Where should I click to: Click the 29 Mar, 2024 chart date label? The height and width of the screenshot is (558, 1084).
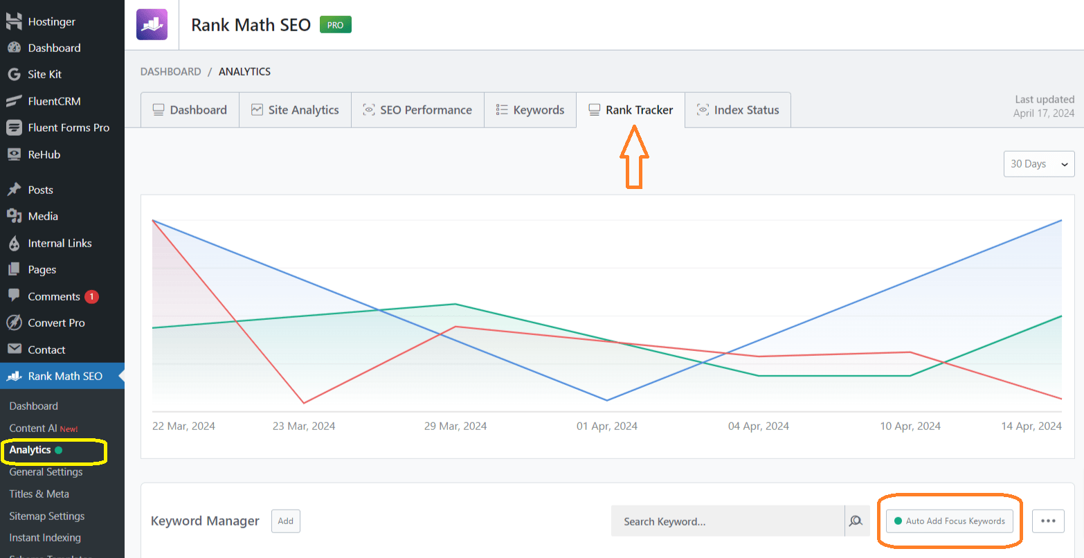[x=455, y=426]
